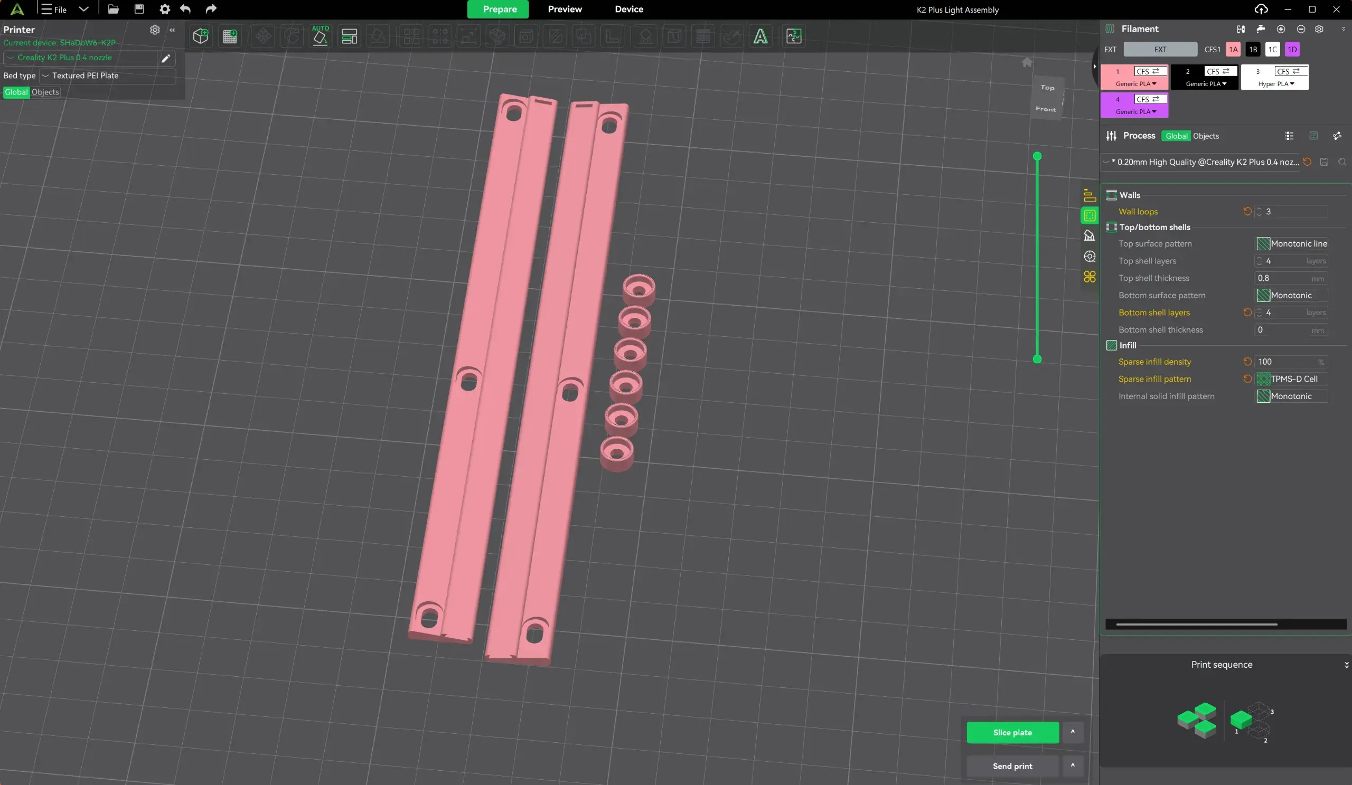Image resolution: width=1352 pixels, height=785 pixels.
Task: Select the Add Model icon
Action: pyautogui.click(x=201, y=36)
